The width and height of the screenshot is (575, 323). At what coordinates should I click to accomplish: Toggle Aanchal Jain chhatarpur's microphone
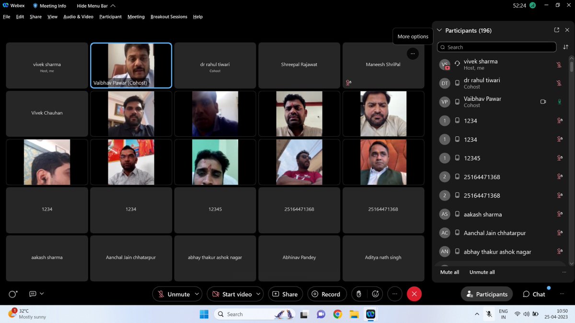click(x=559, y=233)
